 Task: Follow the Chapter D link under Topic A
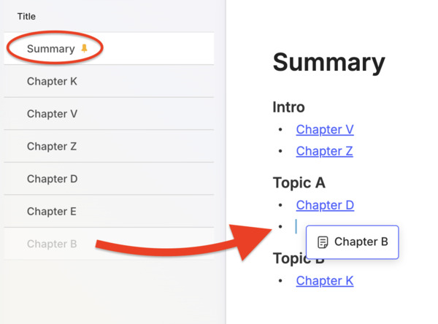pos(325,205)
